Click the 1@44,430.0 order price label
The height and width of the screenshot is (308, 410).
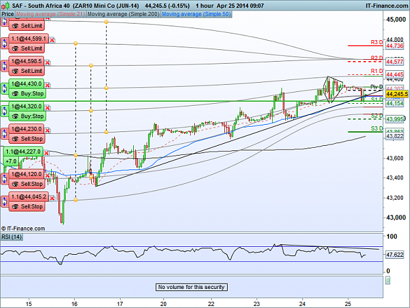[26, 84]
